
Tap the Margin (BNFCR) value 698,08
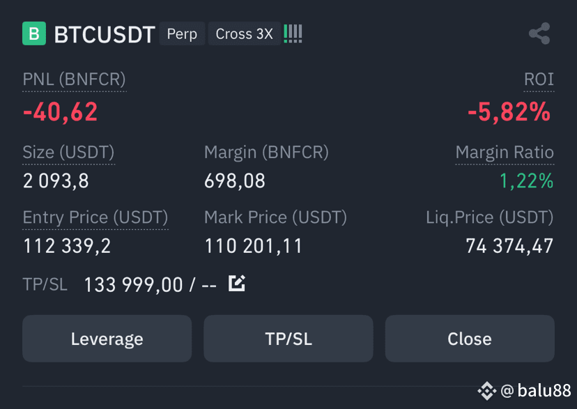(235, 181)
